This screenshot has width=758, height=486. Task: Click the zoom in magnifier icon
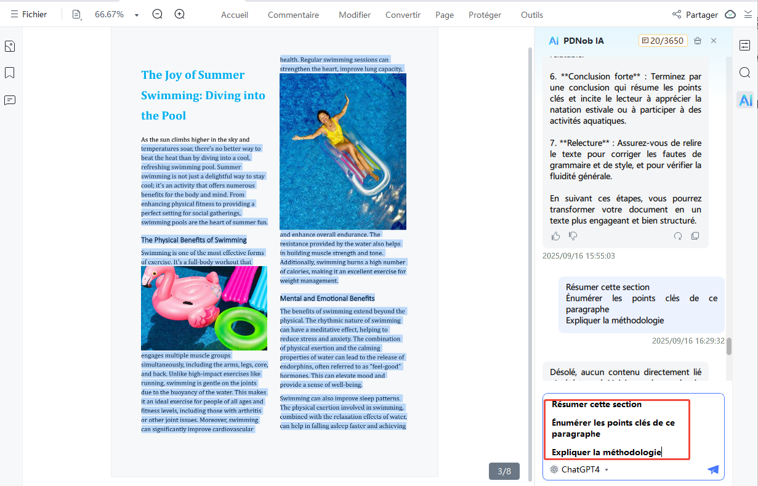pyautogui.click(x=179, y=14)
